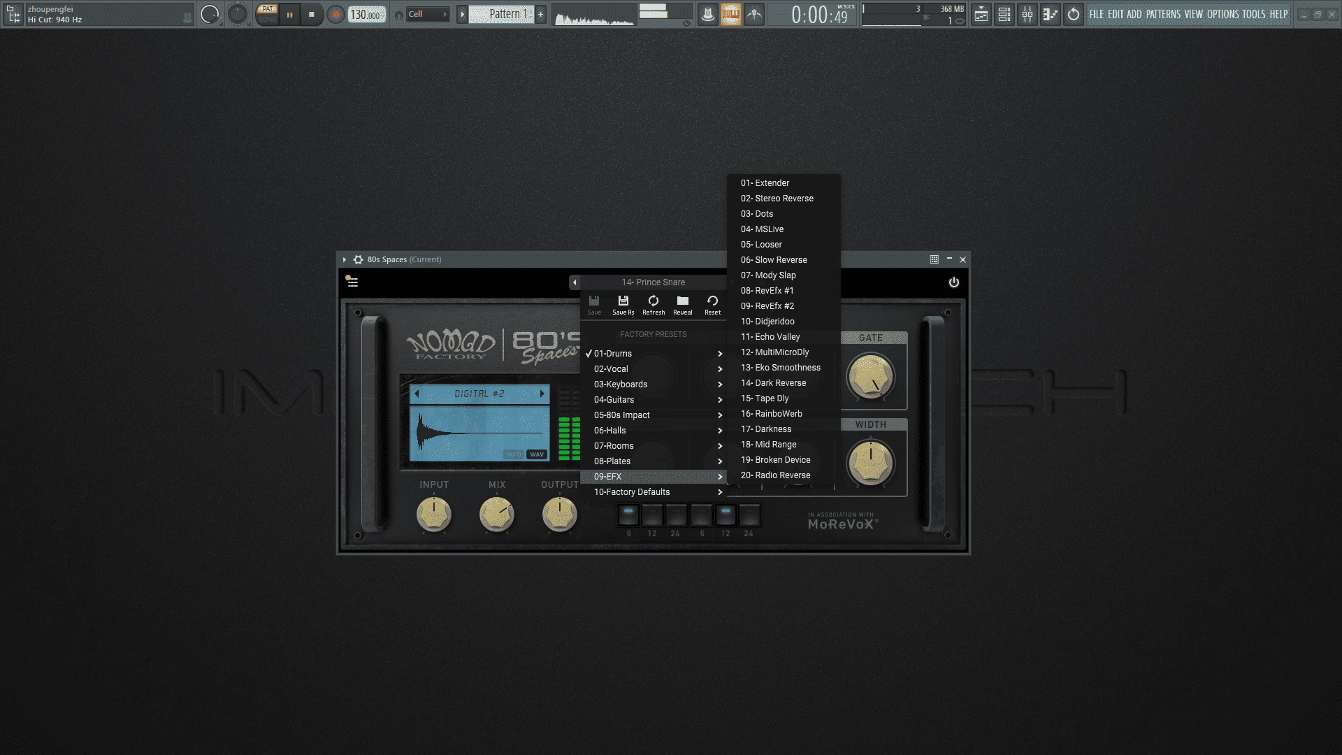
Task: Click the pause playback button
Action: (x=289, y=14)
